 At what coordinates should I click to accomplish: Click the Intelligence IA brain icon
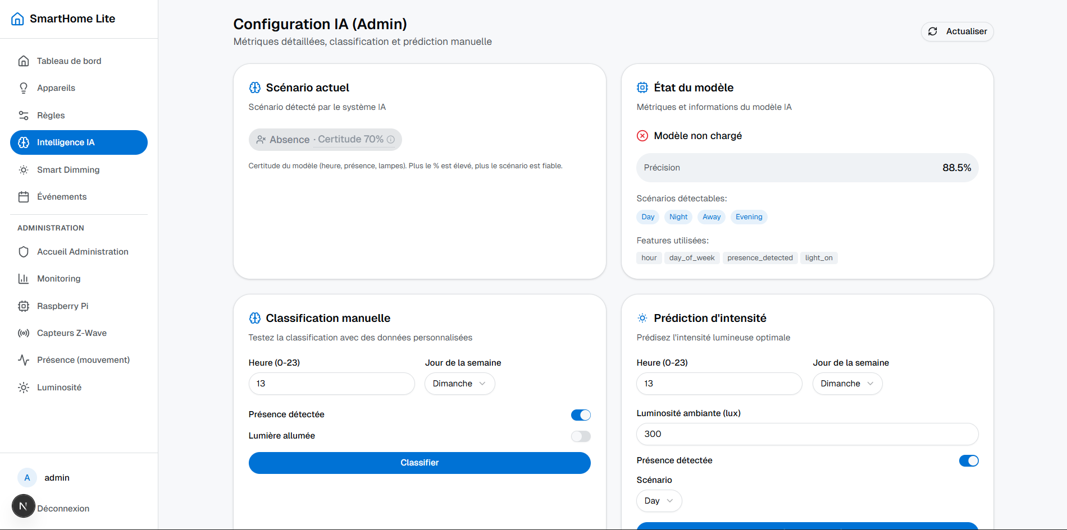tap(23, 142)
